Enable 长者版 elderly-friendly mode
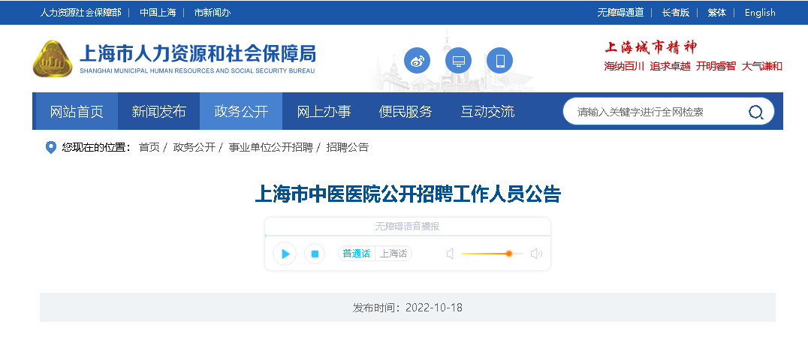 click(x=675, y=12)
